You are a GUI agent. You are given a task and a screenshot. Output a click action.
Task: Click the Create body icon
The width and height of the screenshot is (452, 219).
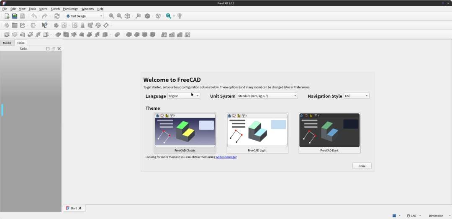pos(56,25)
